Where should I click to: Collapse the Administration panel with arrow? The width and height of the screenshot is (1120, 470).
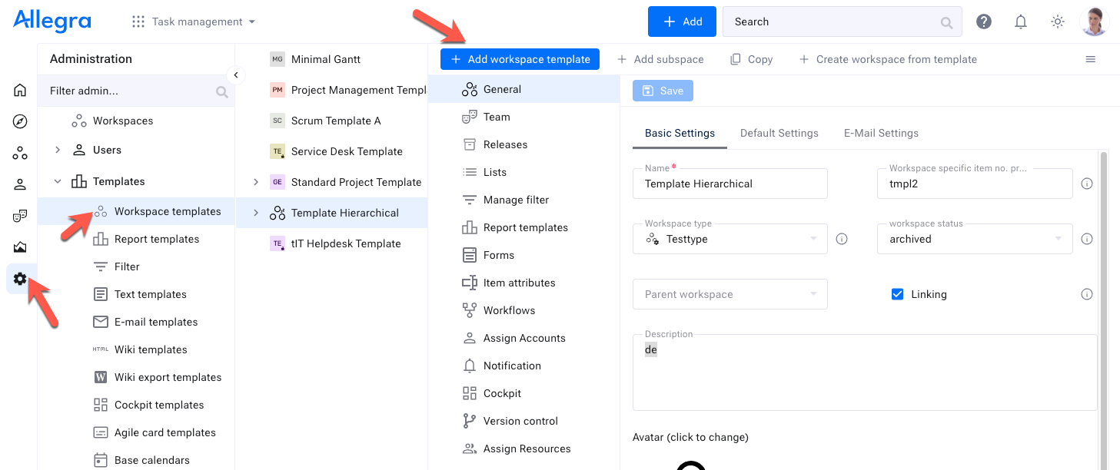pos(236,74)
